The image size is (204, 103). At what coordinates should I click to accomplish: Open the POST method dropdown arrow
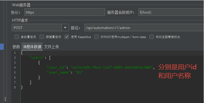pyautogui.click(x=65, y=28)
